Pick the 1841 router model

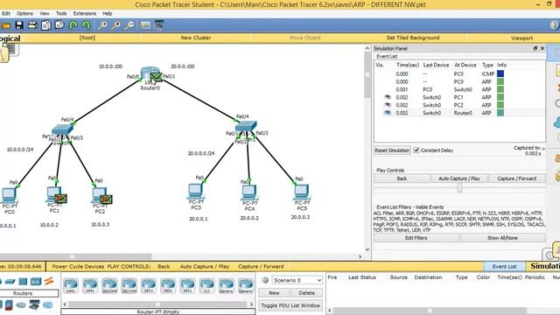pyautogui.click(x=70, y=286)
